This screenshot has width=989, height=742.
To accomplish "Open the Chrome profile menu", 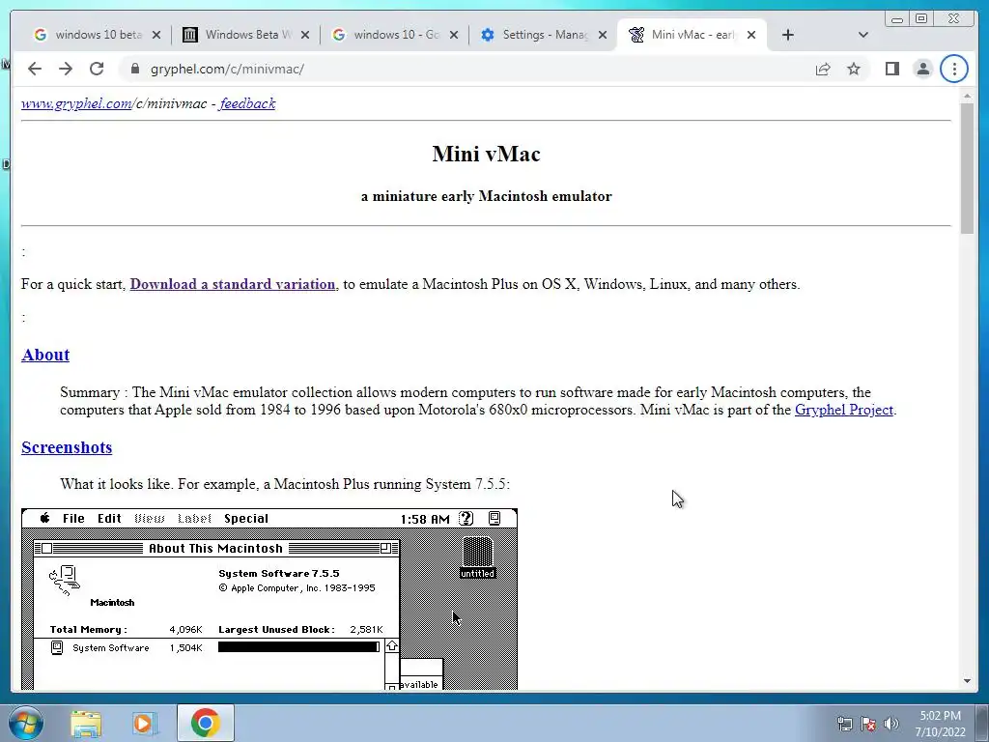I will coord(922,69).
